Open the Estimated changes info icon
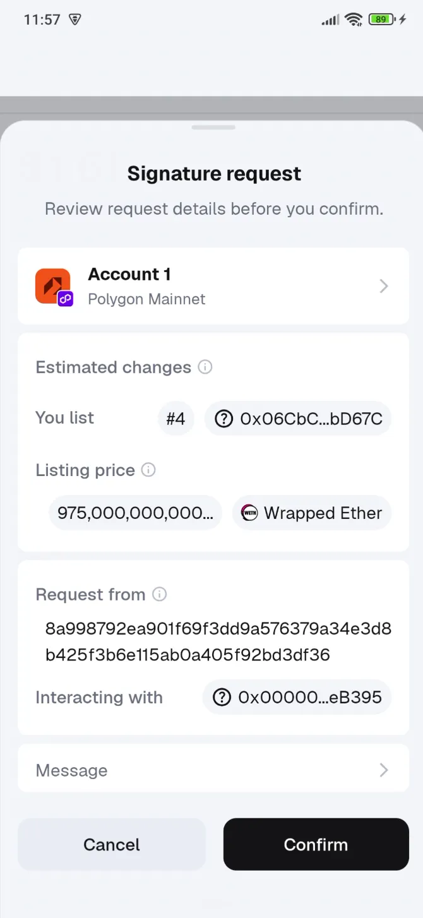The height and width of the screenshot is (918, 423). (x=205, y=367)
